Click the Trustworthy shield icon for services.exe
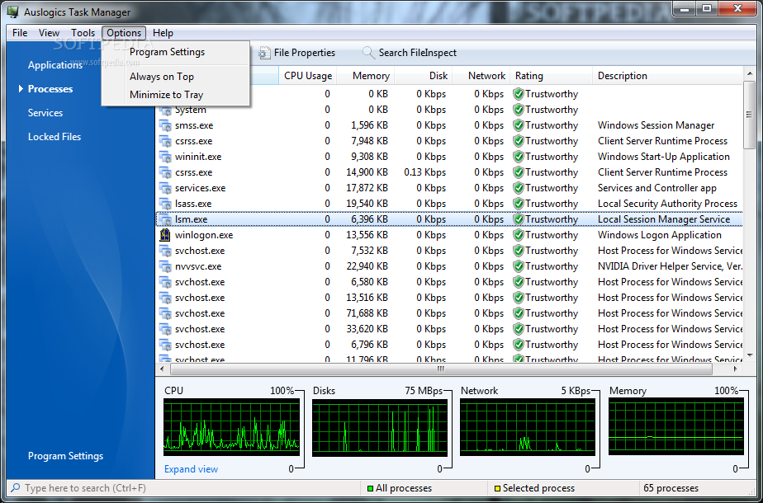Viewport: 763px width, 503px height. 519,188
